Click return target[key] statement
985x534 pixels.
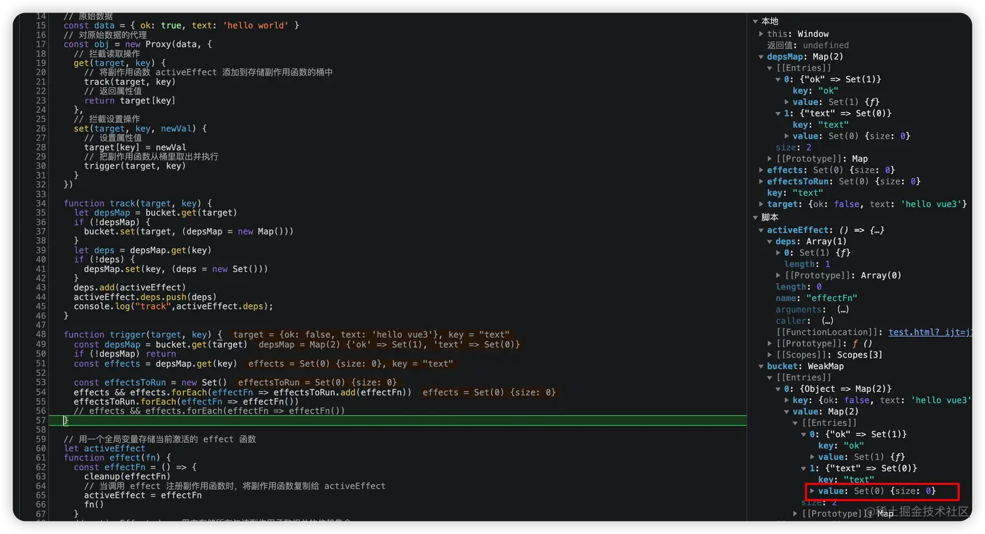(x=130, y=100)
